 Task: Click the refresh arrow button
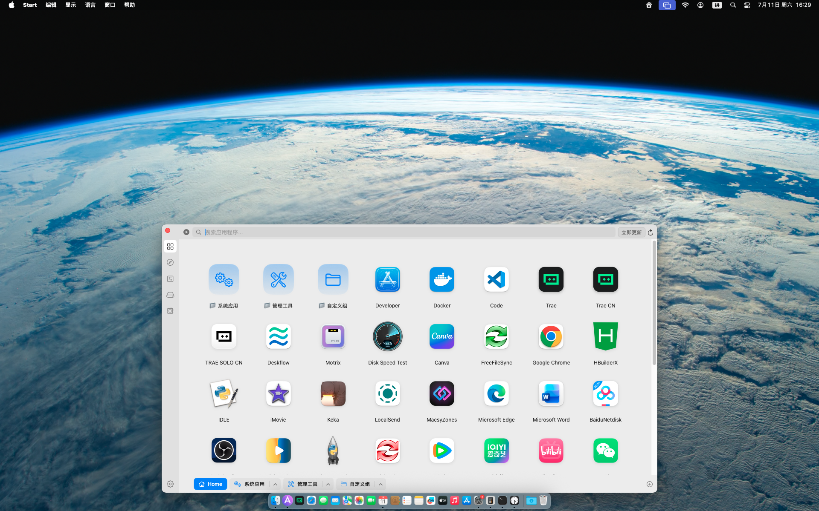(651, 233)
